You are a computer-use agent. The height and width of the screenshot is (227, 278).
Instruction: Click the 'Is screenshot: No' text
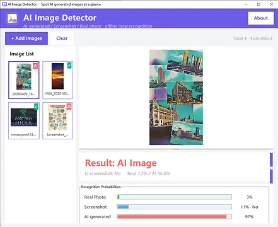pos(103,173)
